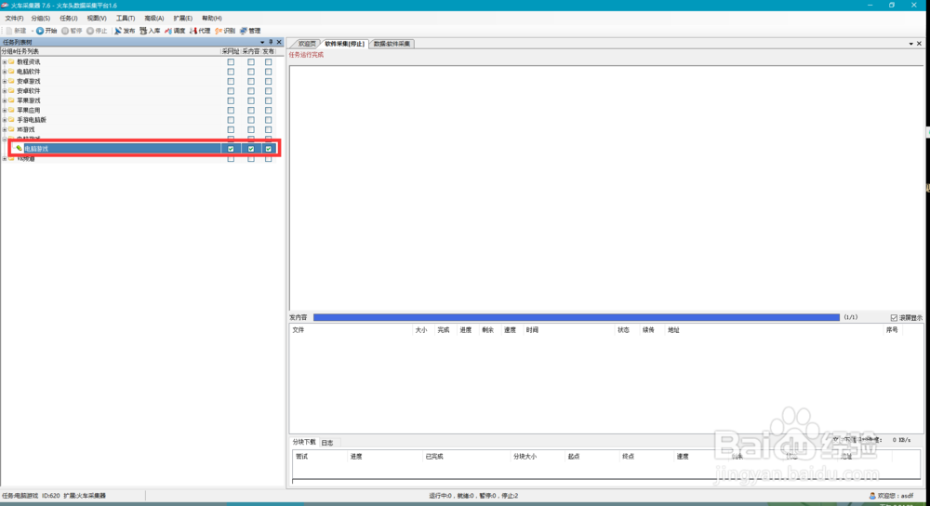Switch to the 日志 log tab

coord(327,443)
